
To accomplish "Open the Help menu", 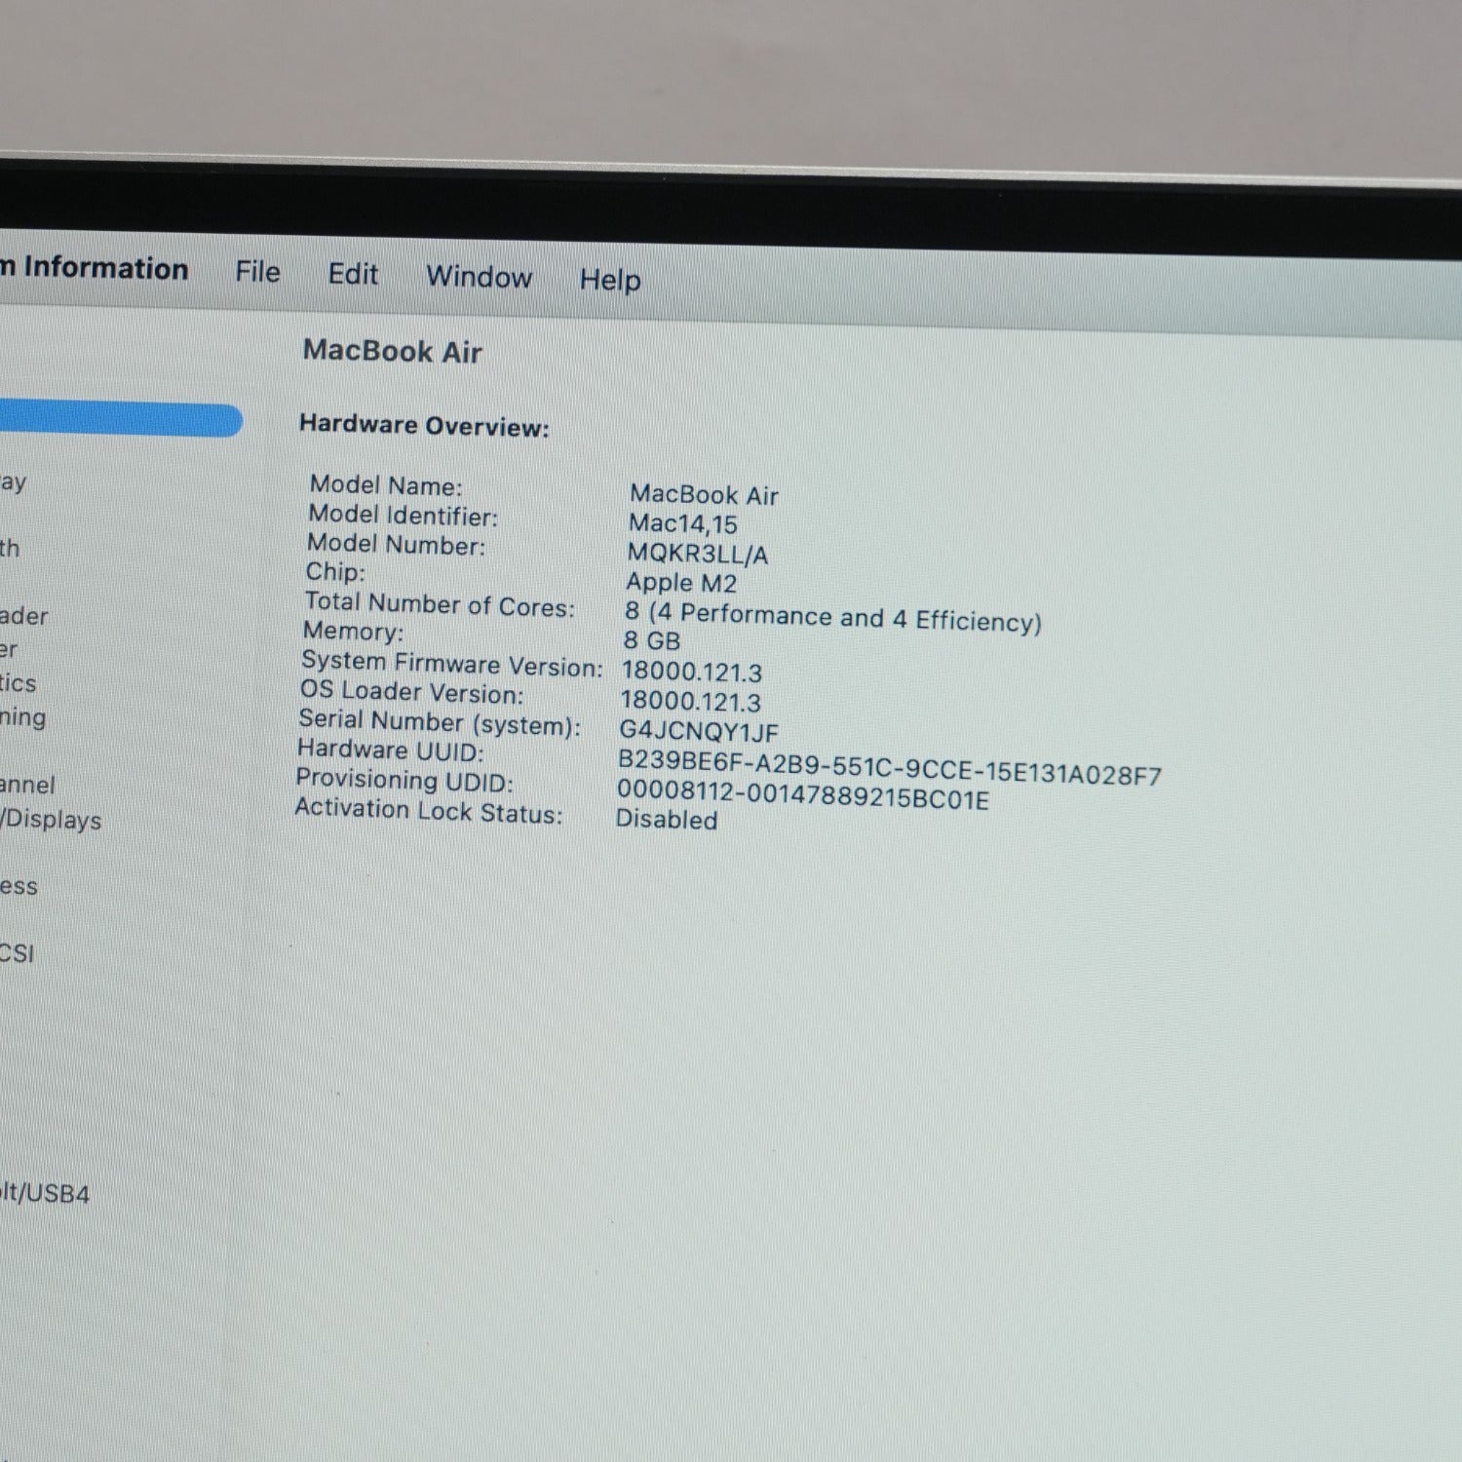I will coord(610,281).
